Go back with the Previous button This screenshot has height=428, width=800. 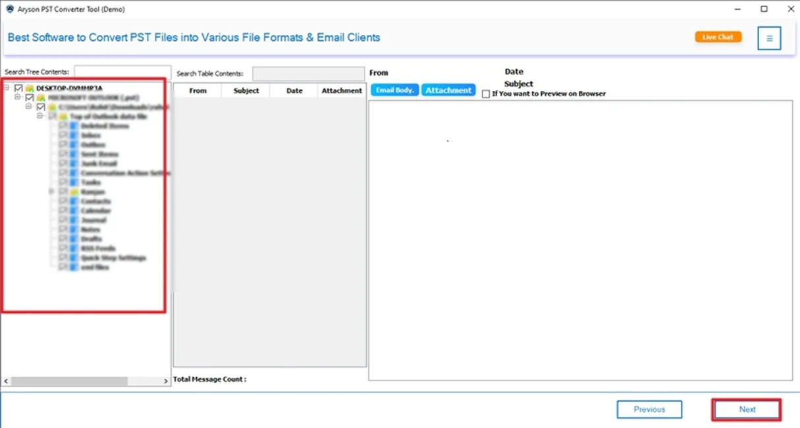tap(649, 410)
